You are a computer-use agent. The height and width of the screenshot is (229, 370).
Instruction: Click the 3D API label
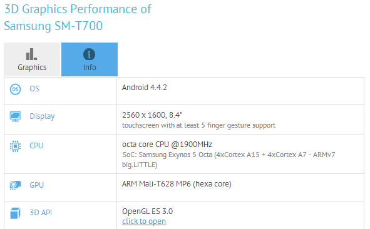[x=41, y=213]
